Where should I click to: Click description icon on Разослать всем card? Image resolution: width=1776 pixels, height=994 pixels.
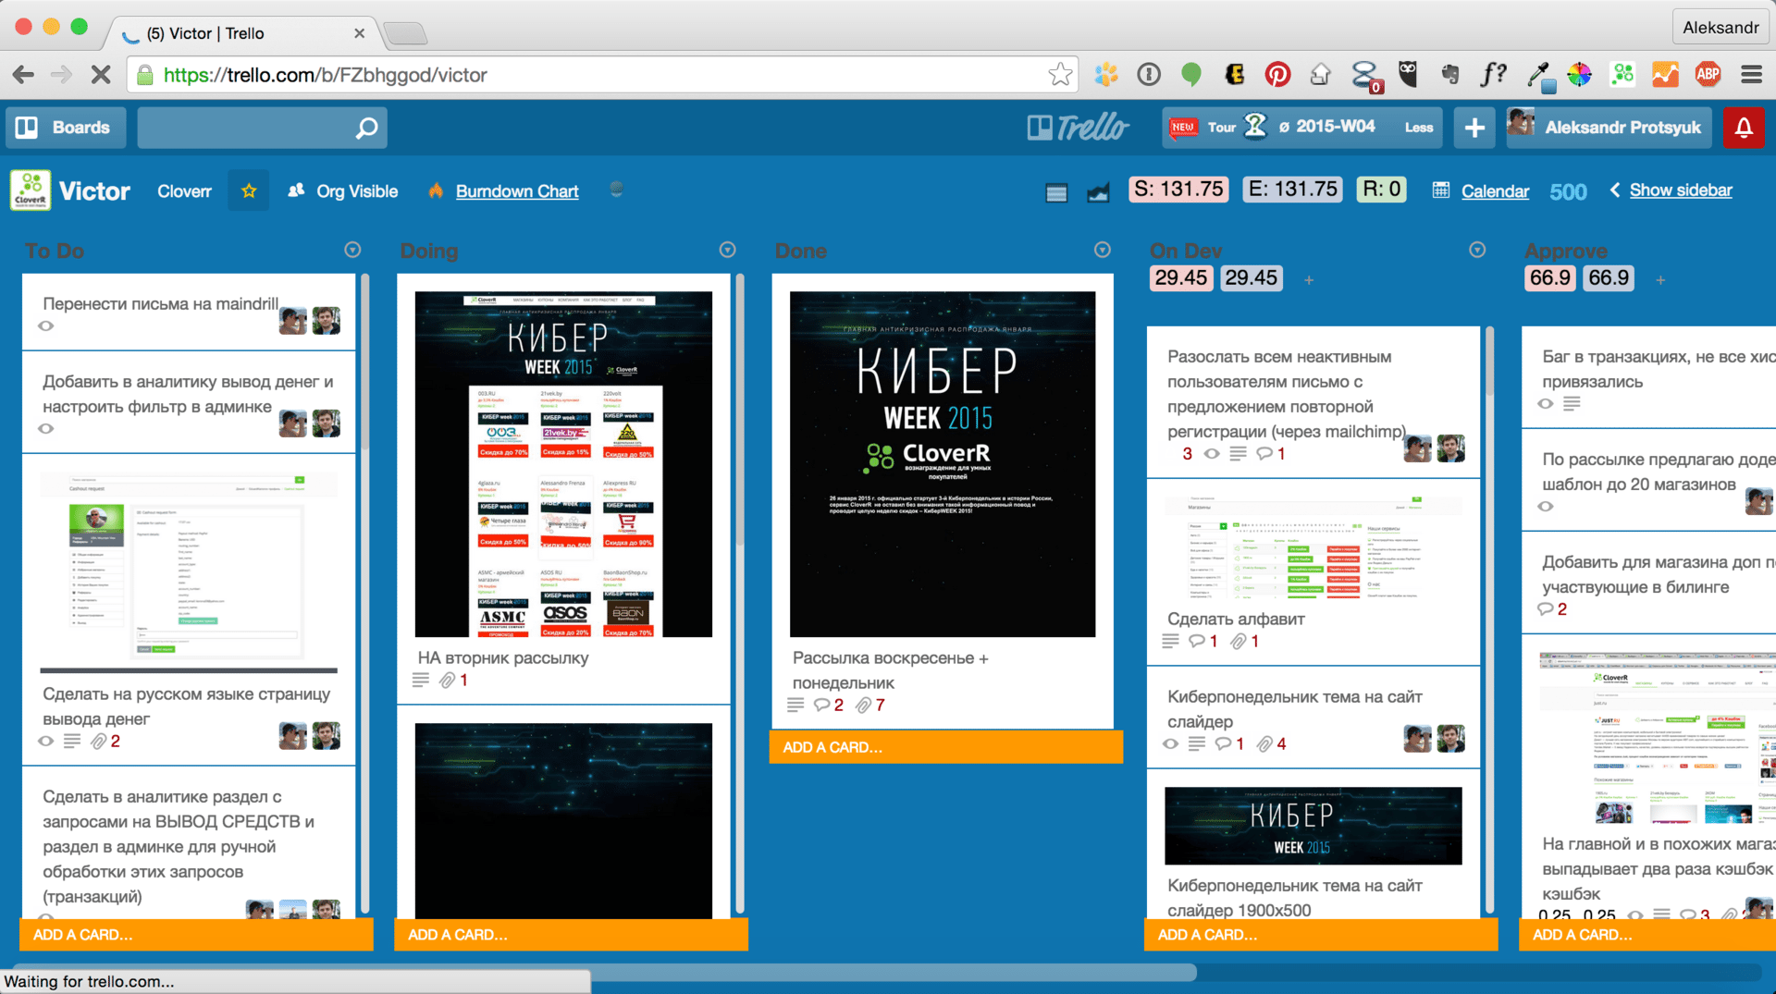[1239, 454]
